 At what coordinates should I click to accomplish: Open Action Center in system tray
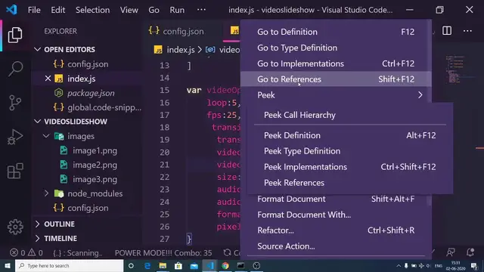[474, 265]
